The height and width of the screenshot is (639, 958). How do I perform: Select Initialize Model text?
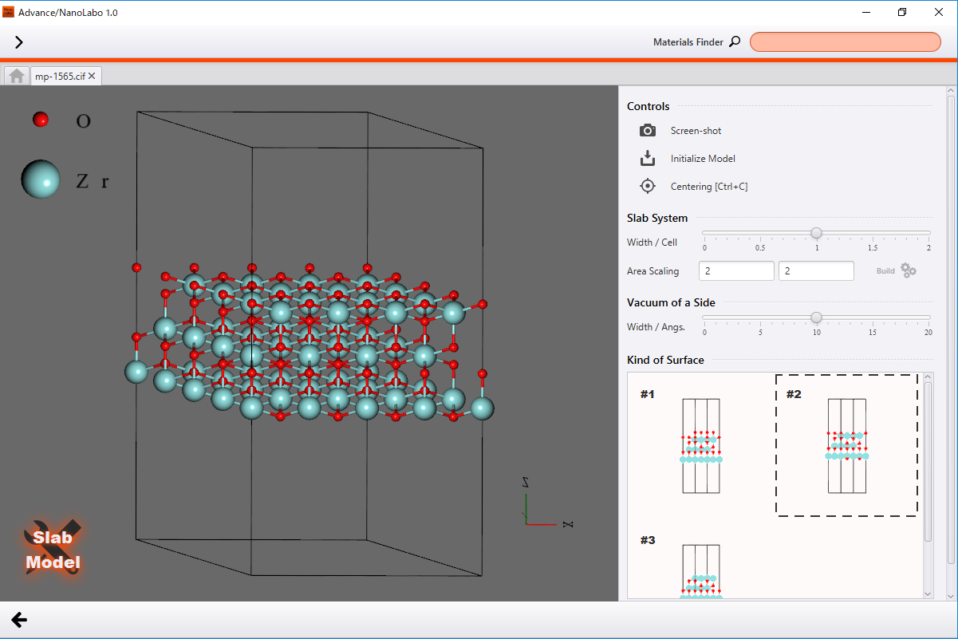click(x=703, y=159)
